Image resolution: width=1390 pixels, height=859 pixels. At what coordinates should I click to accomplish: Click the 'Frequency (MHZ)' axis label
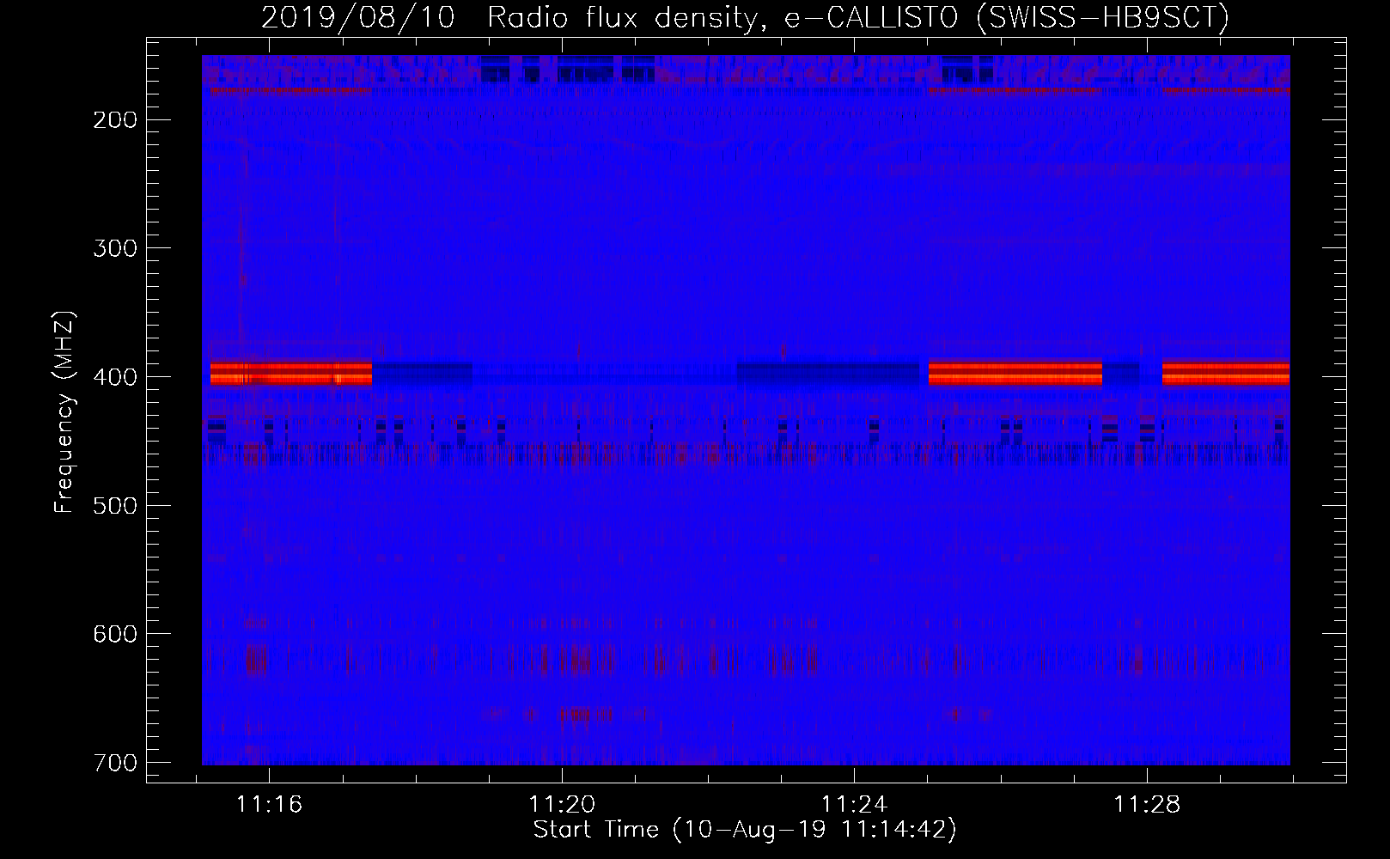click(x=64, y=412)
